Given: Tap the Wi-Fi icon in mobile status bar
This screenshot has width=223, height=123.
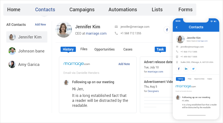Looking at the screenshot, I should pyautogui.click(x=211, y=21).
